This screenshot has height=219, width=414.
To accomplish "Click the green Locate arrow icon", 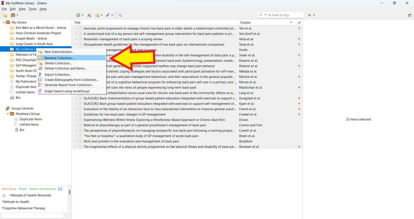I will coord(309,15).
